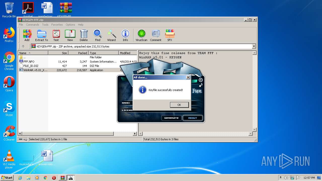Click the Test archive icon
Viewport: 322px width, 181px height.
click(x=56, y=35)
